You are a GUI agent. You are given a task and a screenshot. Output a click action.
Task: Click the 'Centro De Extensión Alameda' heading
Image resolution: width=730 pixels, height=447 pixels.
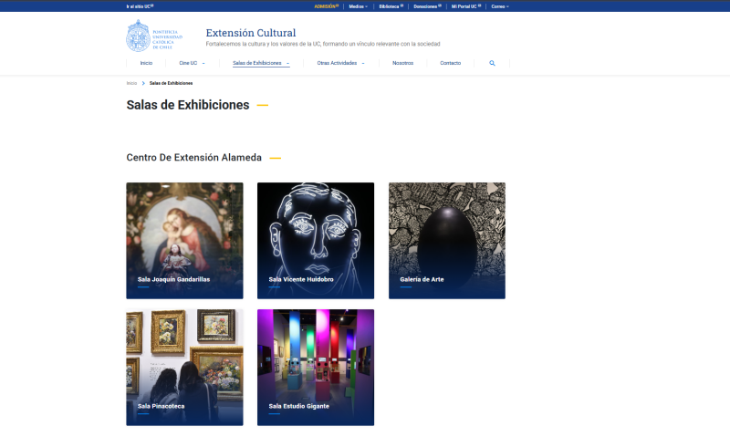(x=193, y=158)
